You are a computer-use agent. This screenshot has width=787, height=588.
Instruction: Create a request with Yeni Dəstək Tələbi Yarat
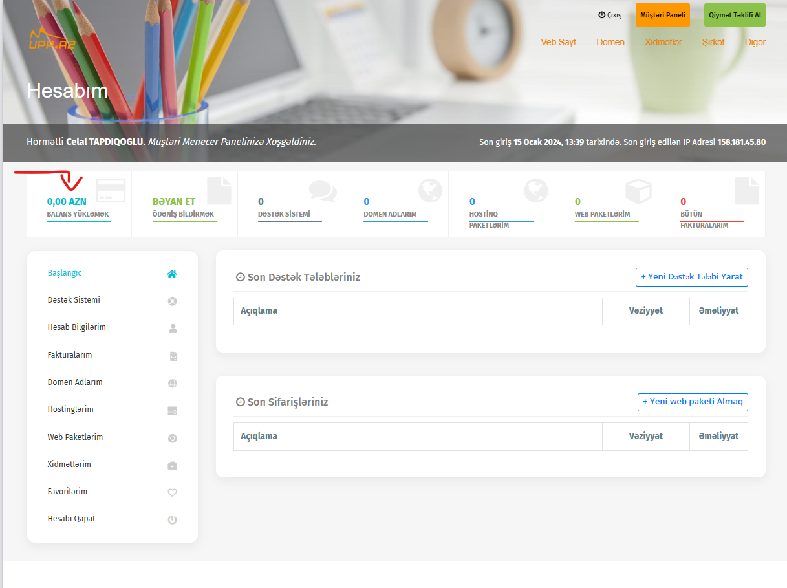[x=691, y=277]
